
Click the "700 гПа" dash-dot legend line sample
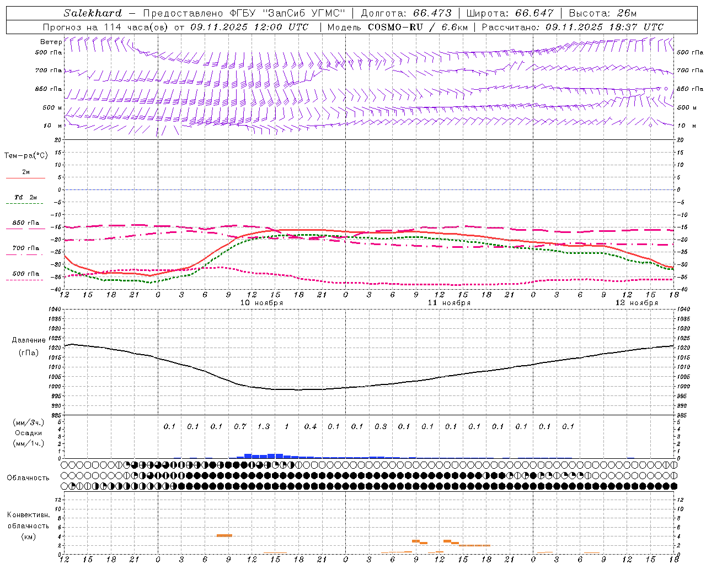pyautogui.click(x=24, y=254)
